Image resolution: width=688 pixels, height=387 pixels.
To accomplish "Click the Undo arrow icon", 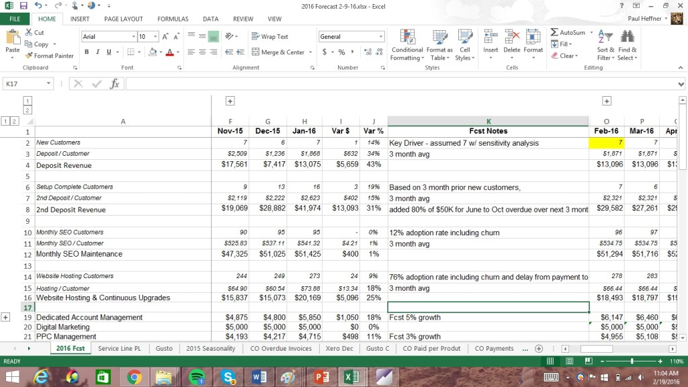I will pyautogui.click(x=38, y=5).
